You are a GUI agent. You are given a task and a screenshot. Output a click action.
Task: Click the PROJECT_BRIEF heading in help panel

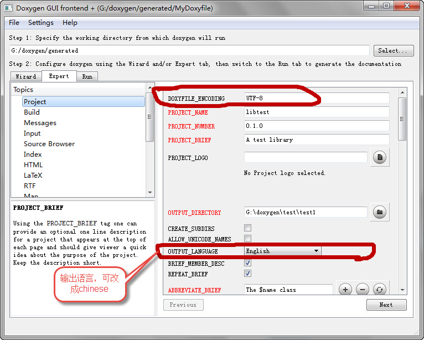(38, 208)
